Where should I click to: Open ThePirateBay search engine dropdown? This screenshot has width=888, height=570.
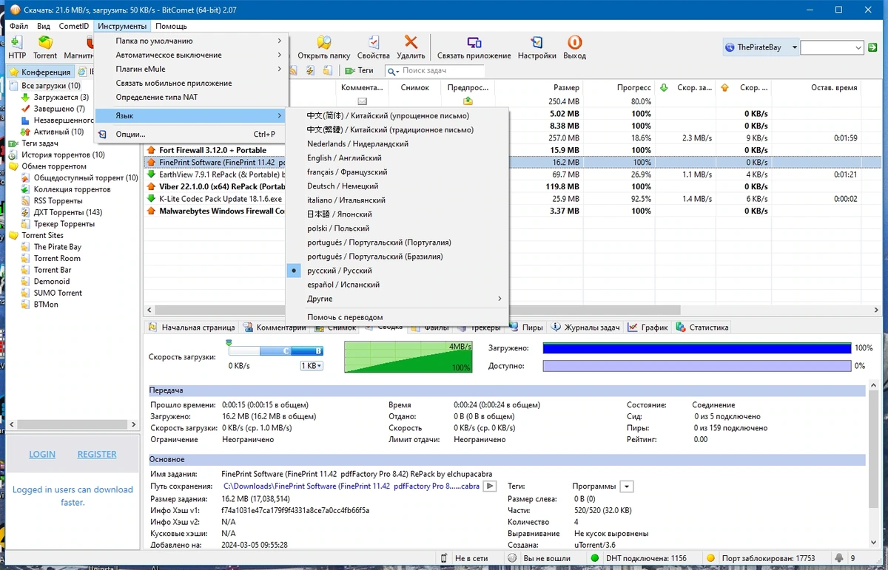pos(795,47)
